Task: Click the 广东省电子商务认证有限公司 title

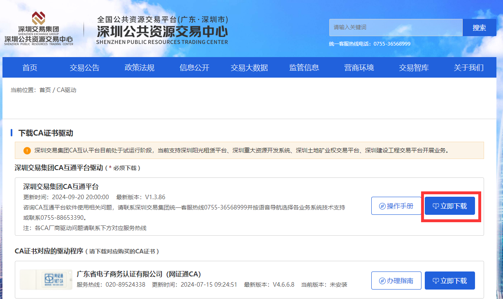Action: 139,274
